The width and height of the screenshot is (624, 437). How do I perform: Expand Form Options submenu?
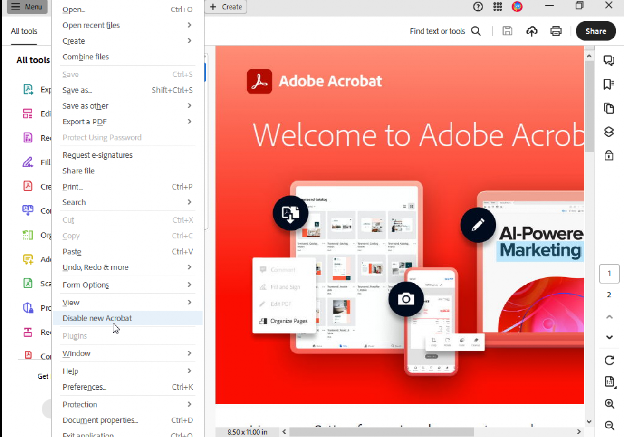[x=127, y=285]
